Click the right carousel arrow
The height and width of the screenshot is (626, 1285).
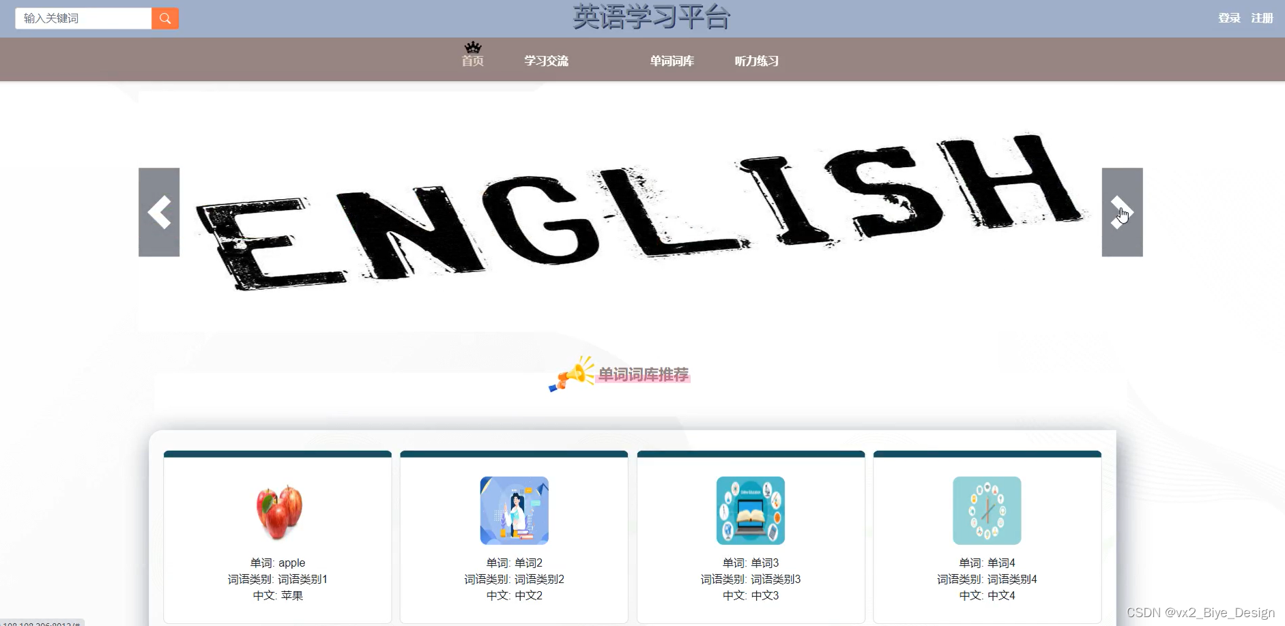click(x=1122, y=212)
